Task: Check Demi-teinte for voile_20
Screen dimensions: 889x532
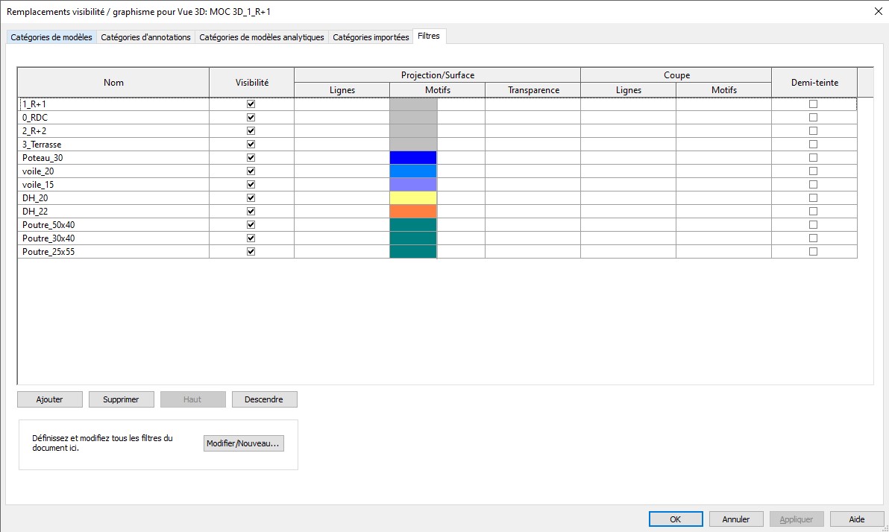Action: (813, 171)
